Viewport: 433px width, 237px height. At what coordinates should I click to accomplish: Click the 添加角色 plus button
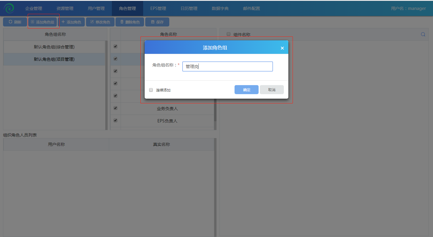point(71,22)
